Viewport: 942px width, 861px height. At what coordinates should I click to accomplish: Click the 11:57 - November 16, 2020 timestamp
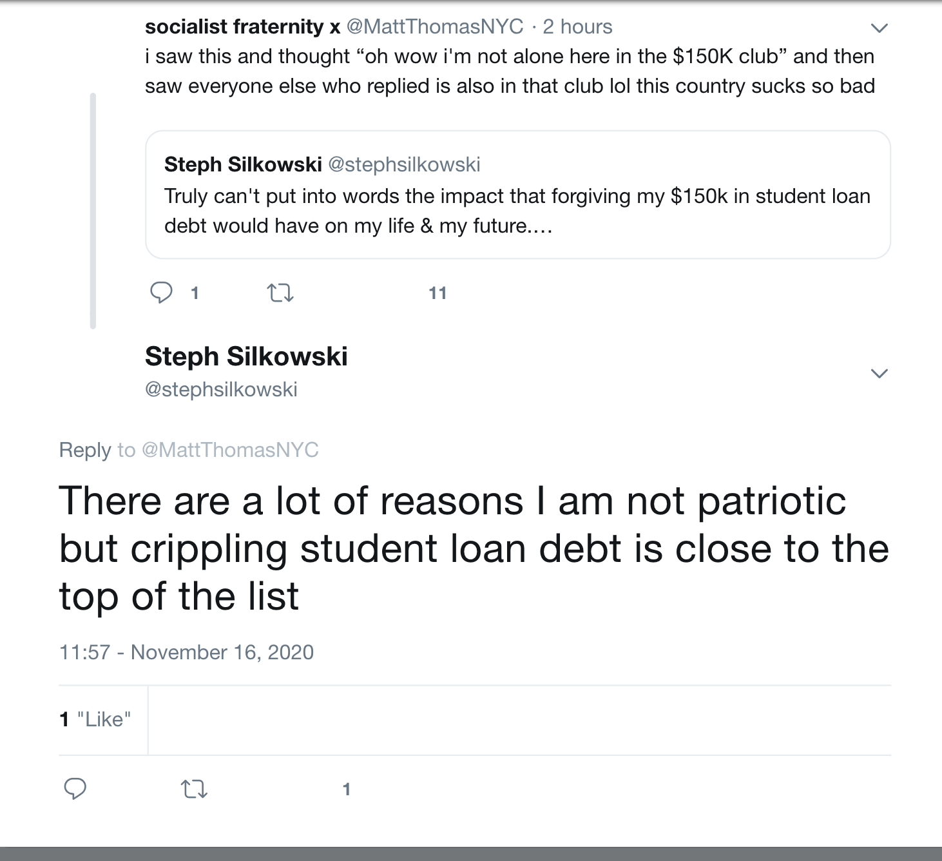click(186, 652)
